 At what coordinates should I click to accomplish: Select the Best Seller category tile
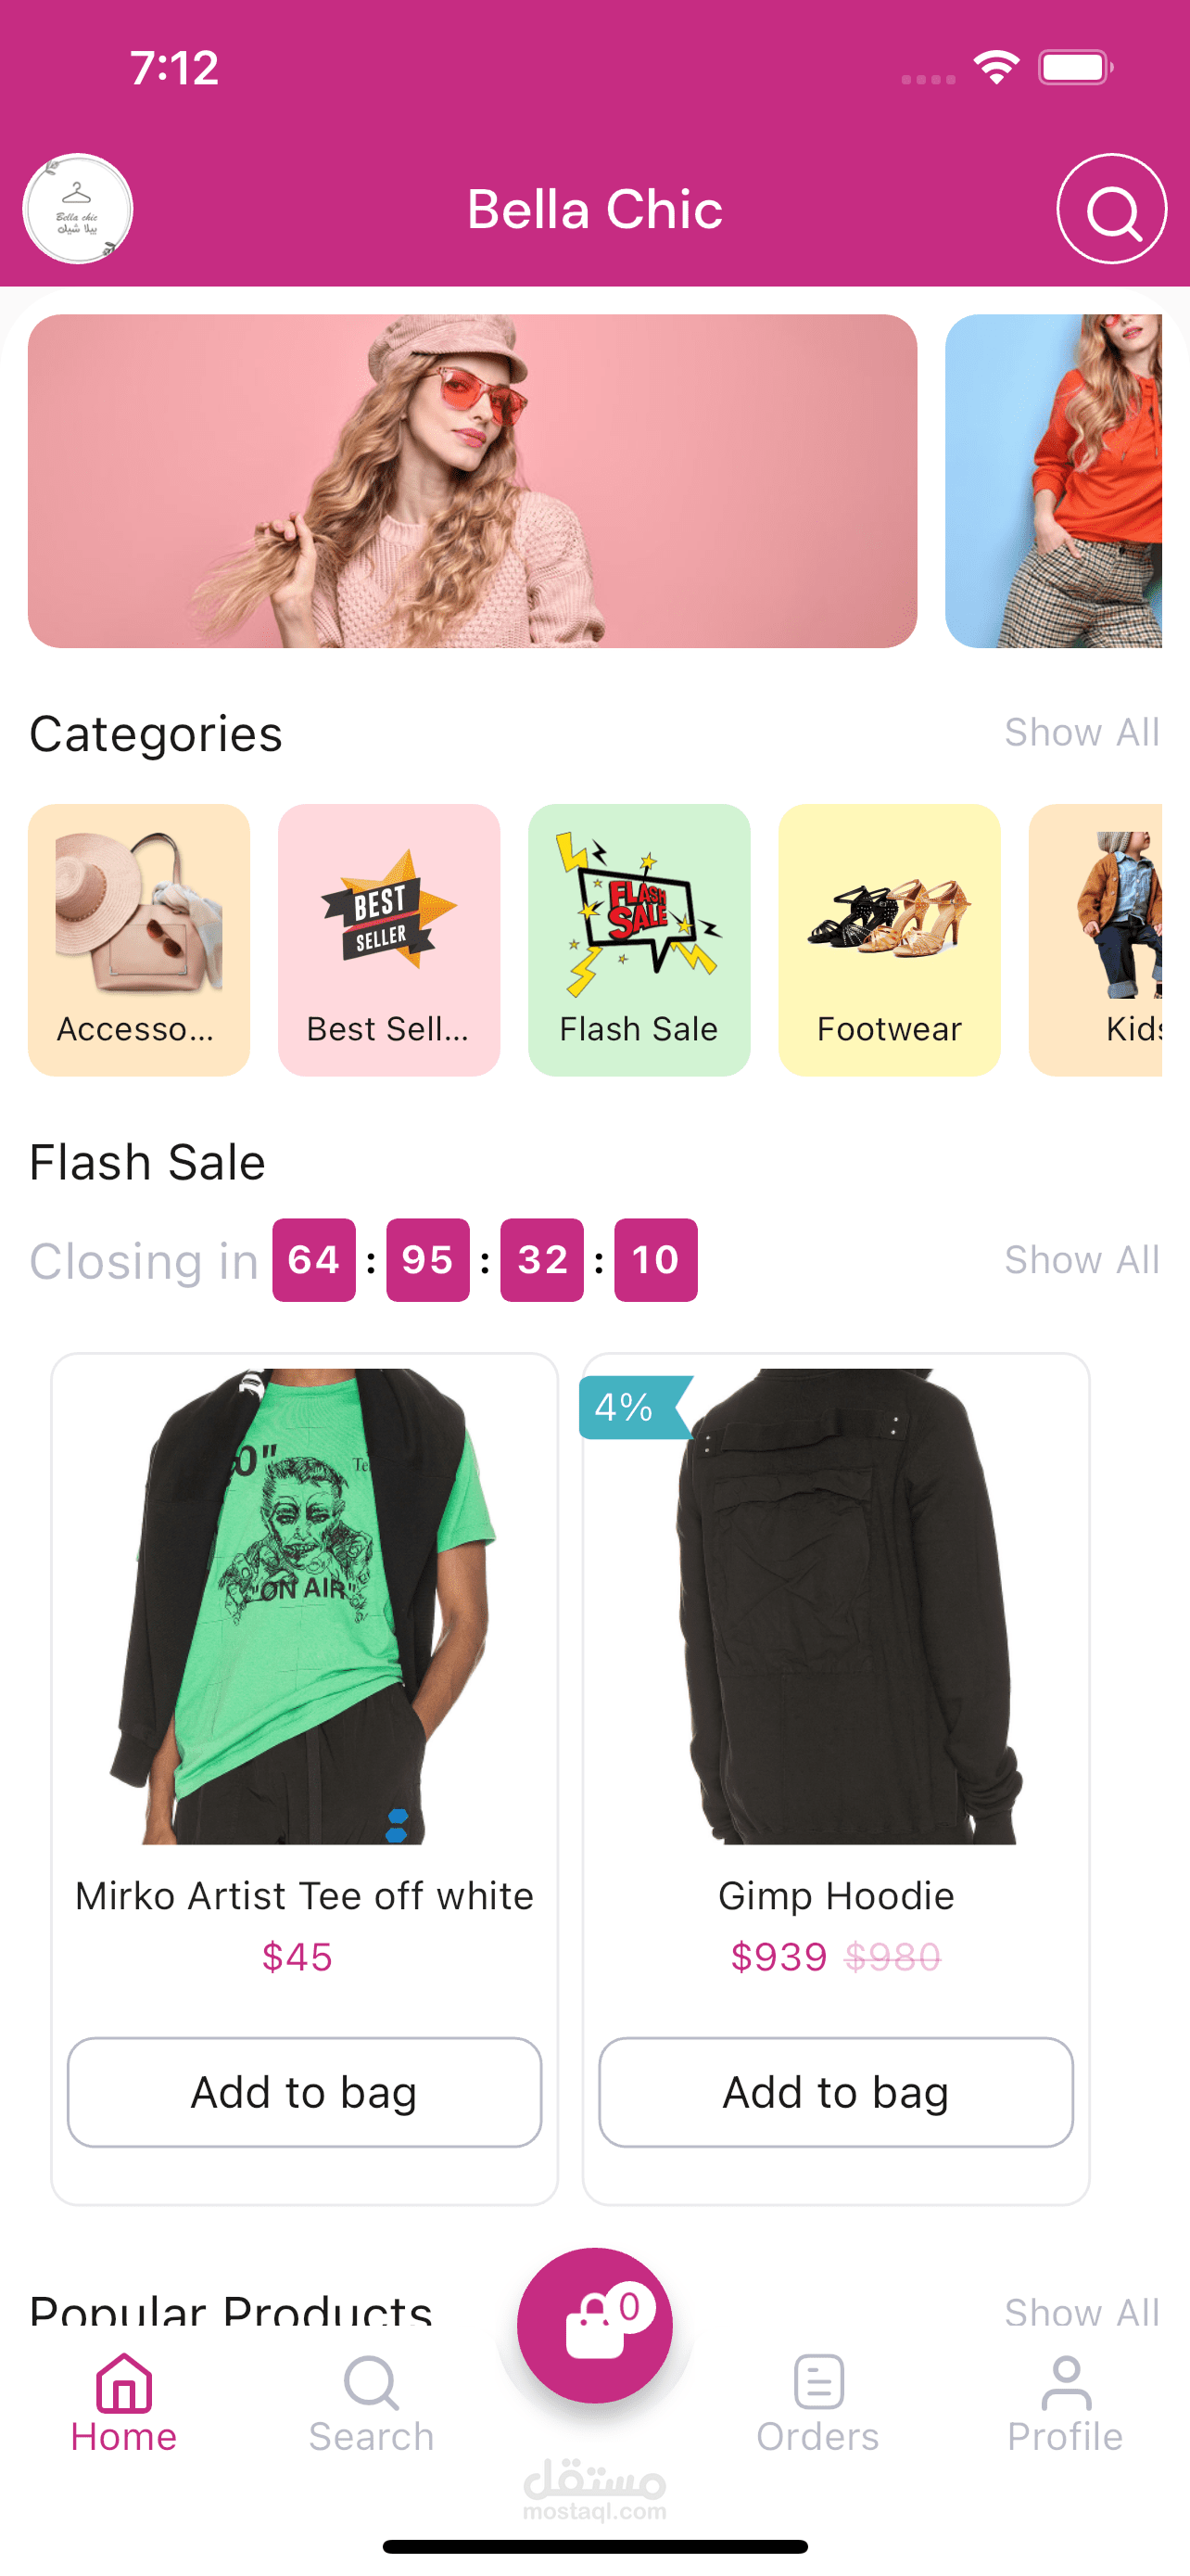[x=388, y=940]
